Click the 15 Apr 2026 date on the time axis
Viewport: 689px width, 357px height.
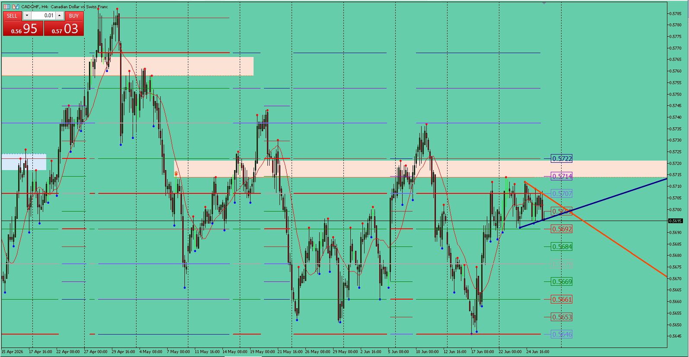point(12,352)
